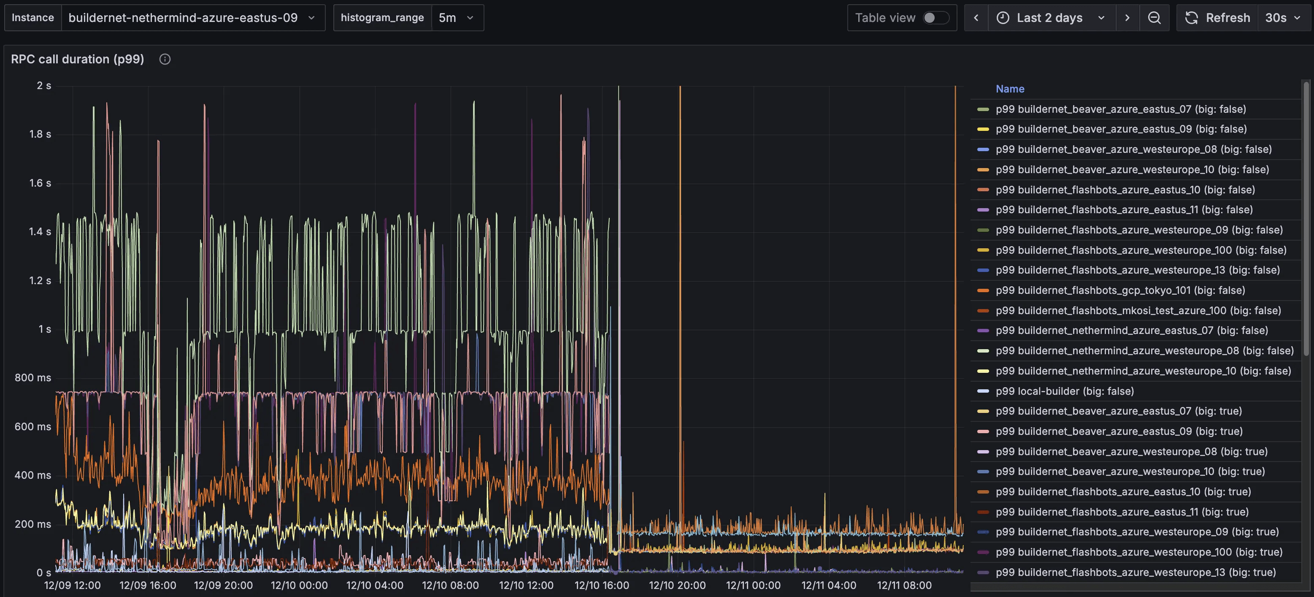Click the clock icon in the time picker
Image resolution: width=1314 pixels, height=597 pixels.
tap(1003, 17)
